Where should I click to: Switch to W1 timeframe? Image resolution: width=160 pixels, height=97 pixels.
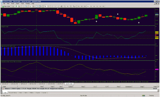click(x=100, y=6)
